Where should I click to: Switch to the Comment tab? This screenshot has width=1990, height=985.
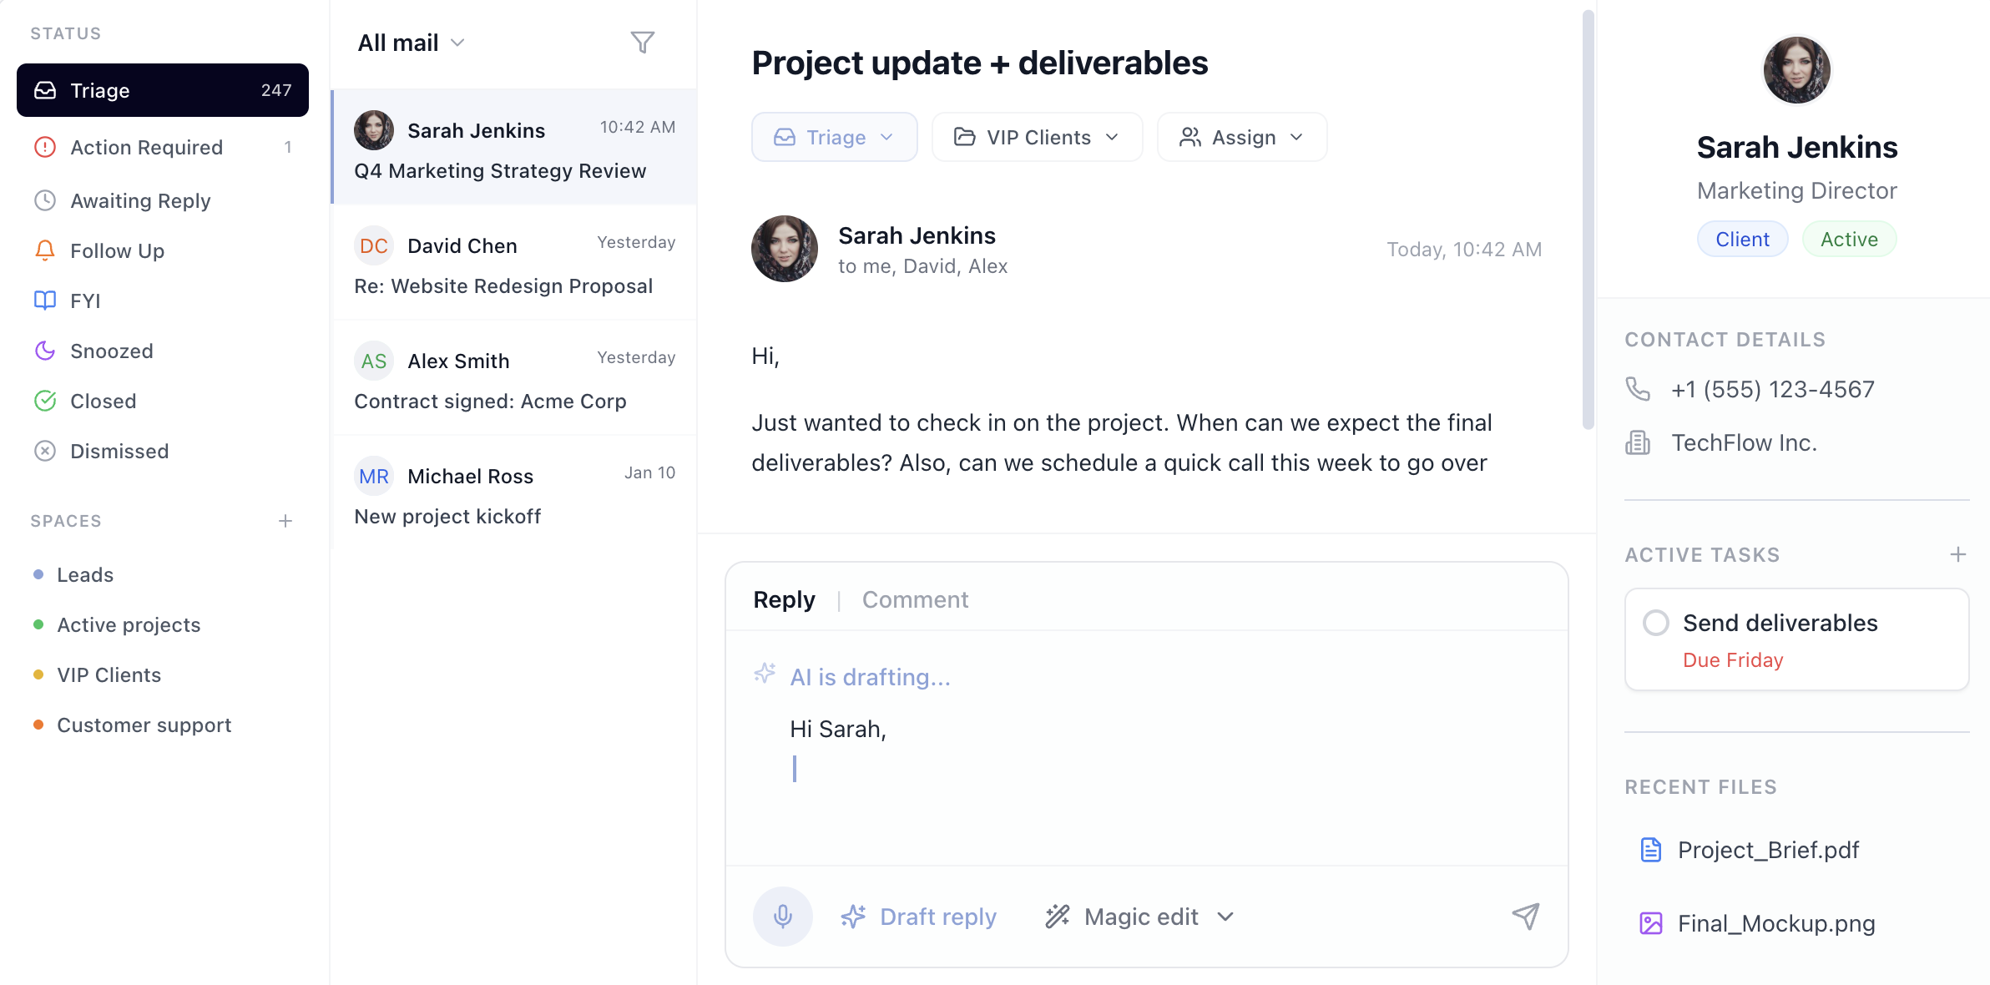point(915,599)
